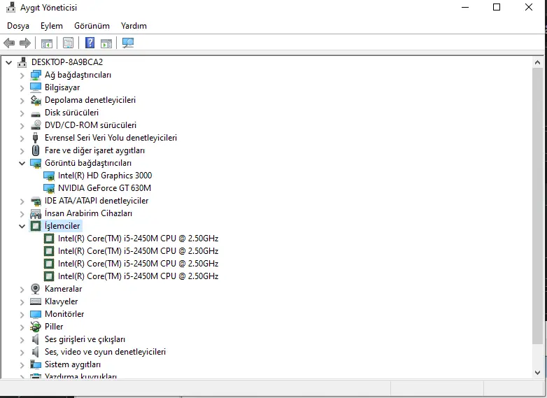
Task: Select the first Intel Core i5-2450M processor entry
Action: [x=138, y=239]
